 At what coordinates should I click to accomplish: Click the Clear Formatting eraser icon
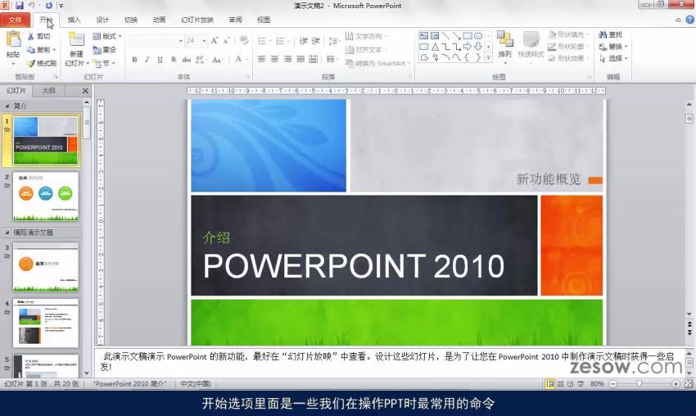click(244, 41)
